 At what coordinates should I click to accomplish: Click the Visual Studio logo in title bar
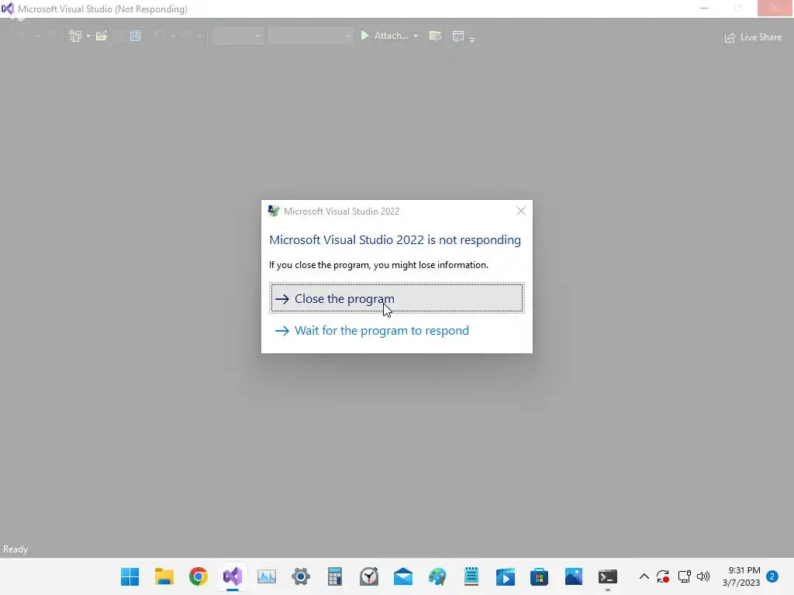[8, 9]
